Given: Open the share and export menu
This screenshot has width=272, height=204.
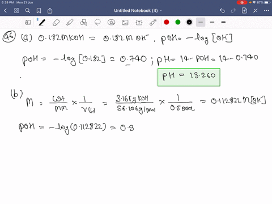Looking at the screenshot, I should (50, 11).
